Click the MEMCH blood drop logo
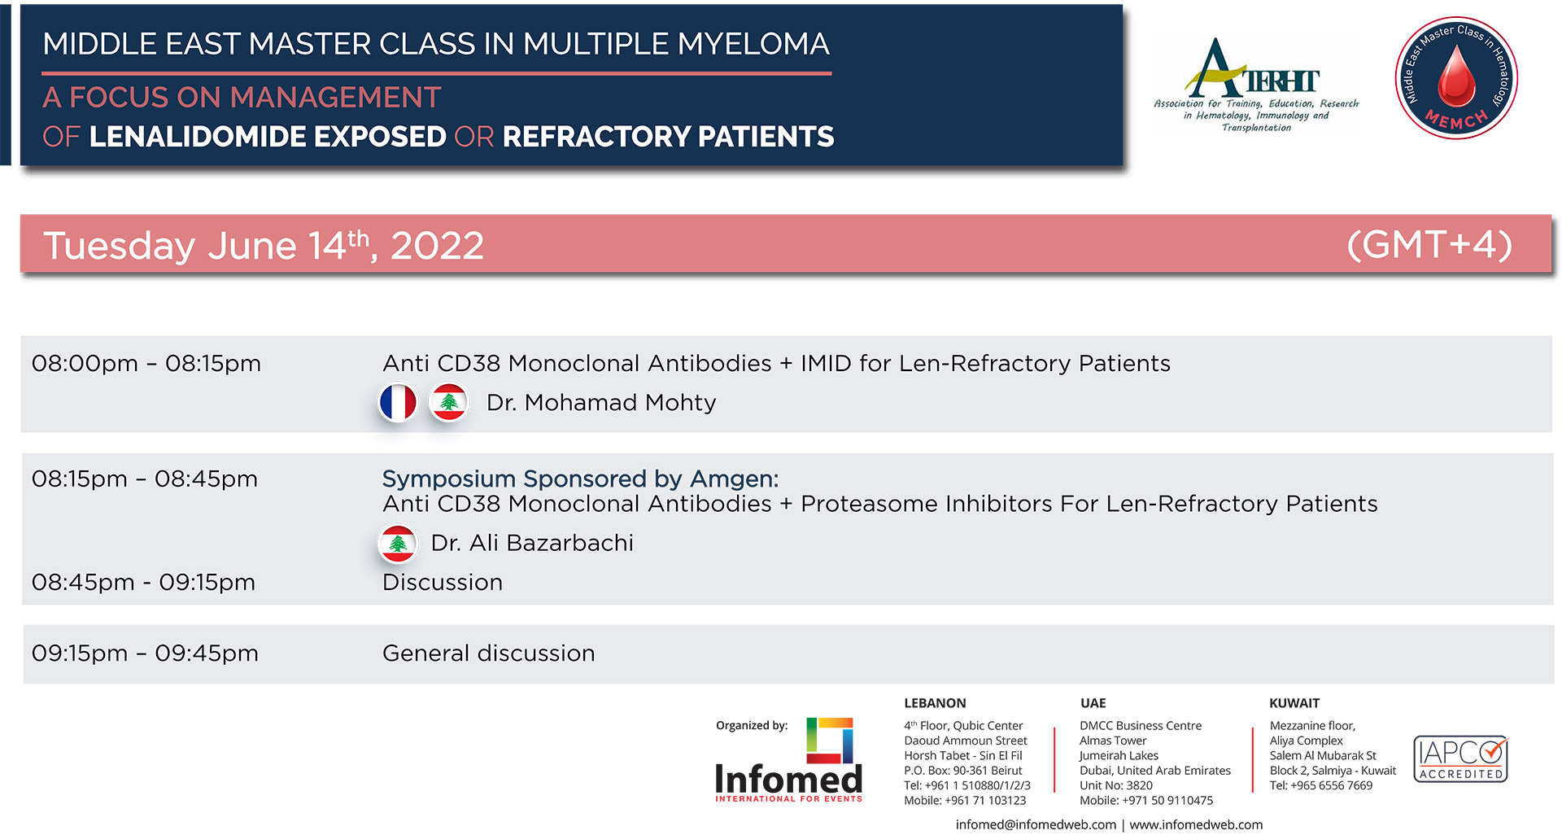The height and width of the screenshot is (835, 1562). pos(1456,78)
